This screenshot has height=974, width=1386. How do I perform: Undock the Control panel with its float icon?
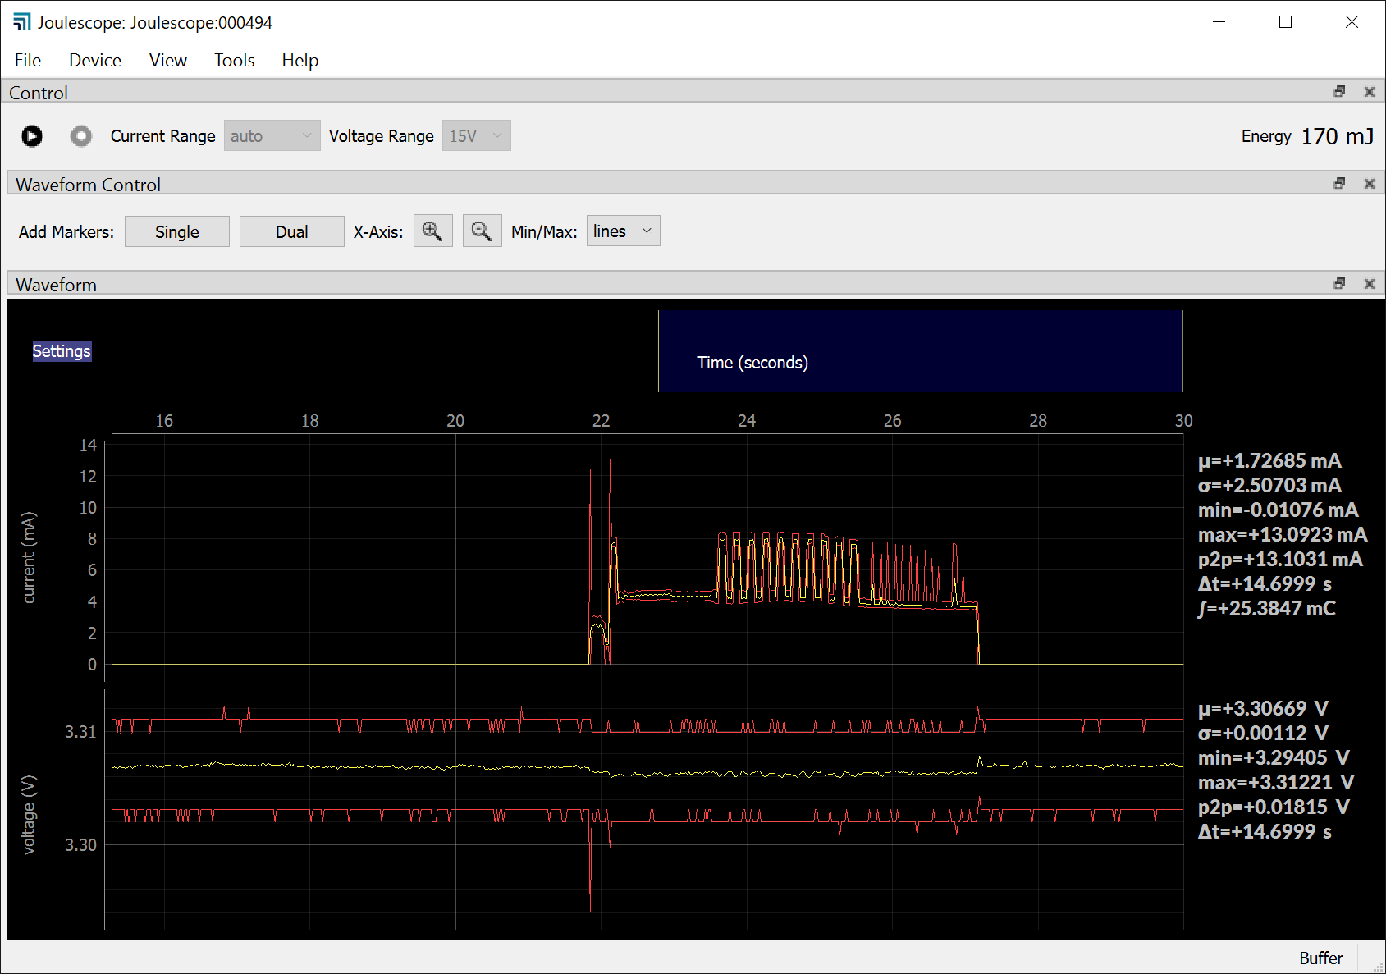pyautogui.click(x=1339, y=91)
